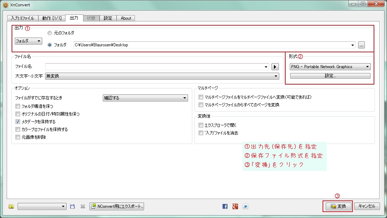Expand the ファイル名 combo box arrow

266,67
